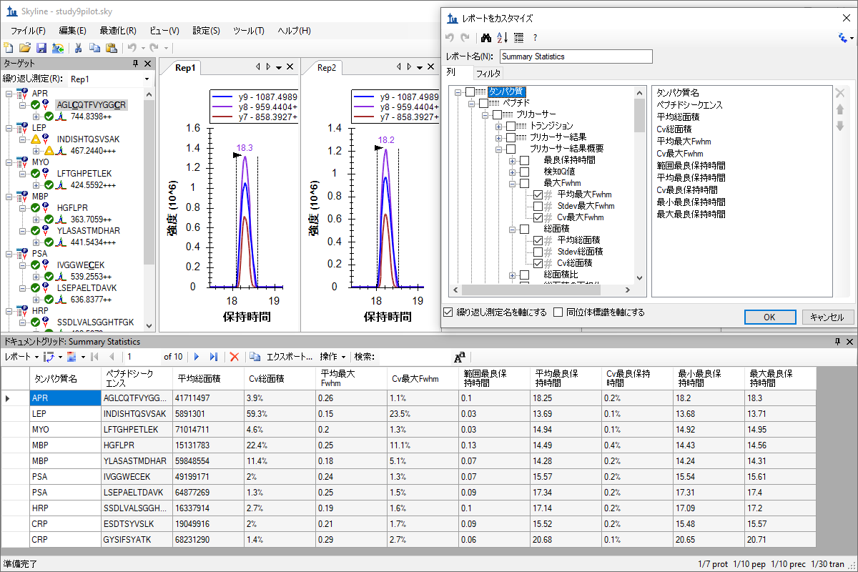Screen dimensions: 858x572
Task: Select Cv最良保持時間 in selected columns list
Action: [x=686, y=190]
